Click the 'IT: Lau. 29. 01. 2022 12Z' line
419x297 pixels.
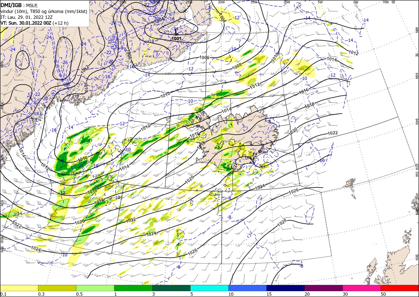tap(26, 17)
